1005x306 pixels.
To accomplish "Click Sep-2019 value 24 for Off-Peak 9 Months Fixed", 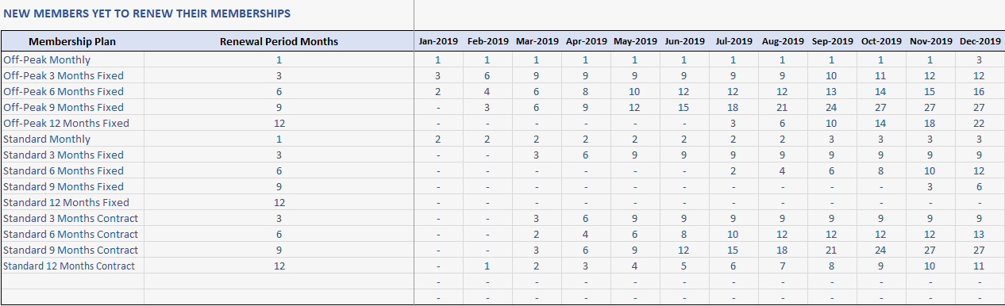I will click(831, 107).
